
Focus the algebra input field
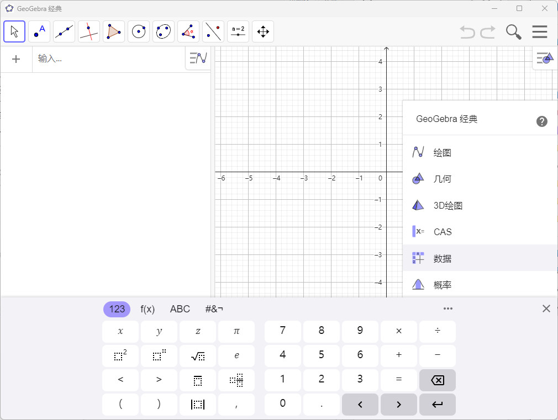(108, 59)
